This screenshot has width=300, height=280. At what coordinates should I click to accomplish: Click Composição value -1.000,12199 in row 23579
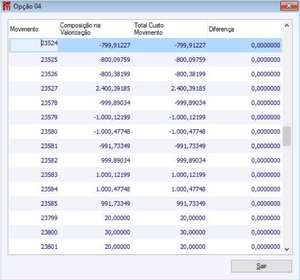coord(112,117)
